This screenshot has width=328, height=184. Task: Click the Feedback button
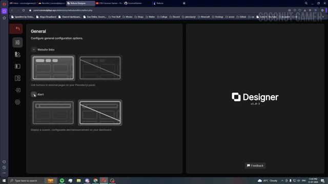255,166
